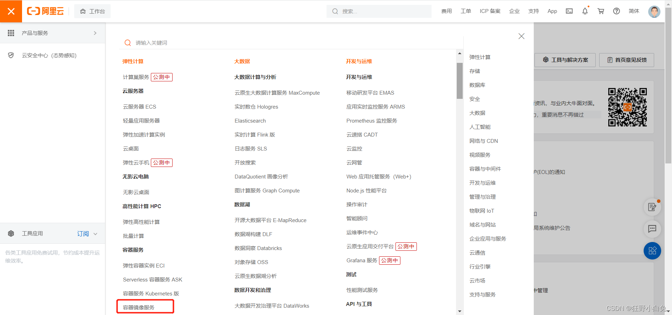The height and width of the screenshot is (315, 672).
Task: Jump to 数据库 category
Action: [x=477, y=85]
